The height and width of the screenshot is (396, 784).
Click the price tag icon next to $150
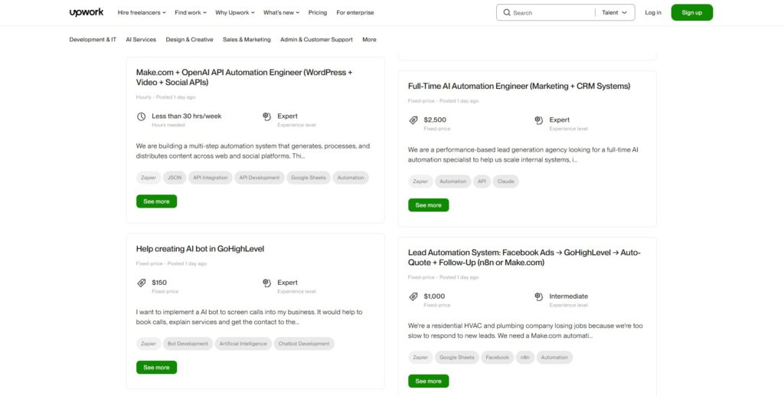[141, 283]
